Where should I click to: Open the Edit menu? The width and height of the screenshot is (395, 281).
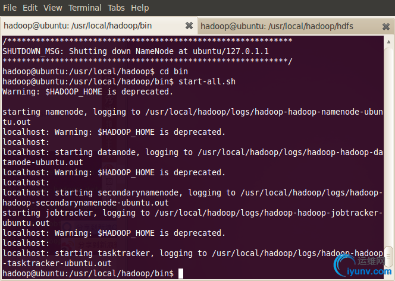30,8
